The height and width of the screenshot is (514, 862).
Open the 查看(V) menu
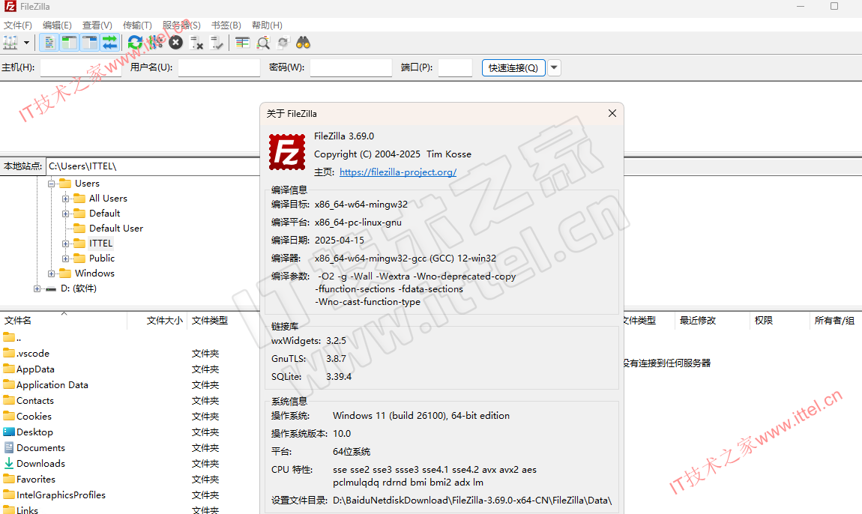[97, 25]
